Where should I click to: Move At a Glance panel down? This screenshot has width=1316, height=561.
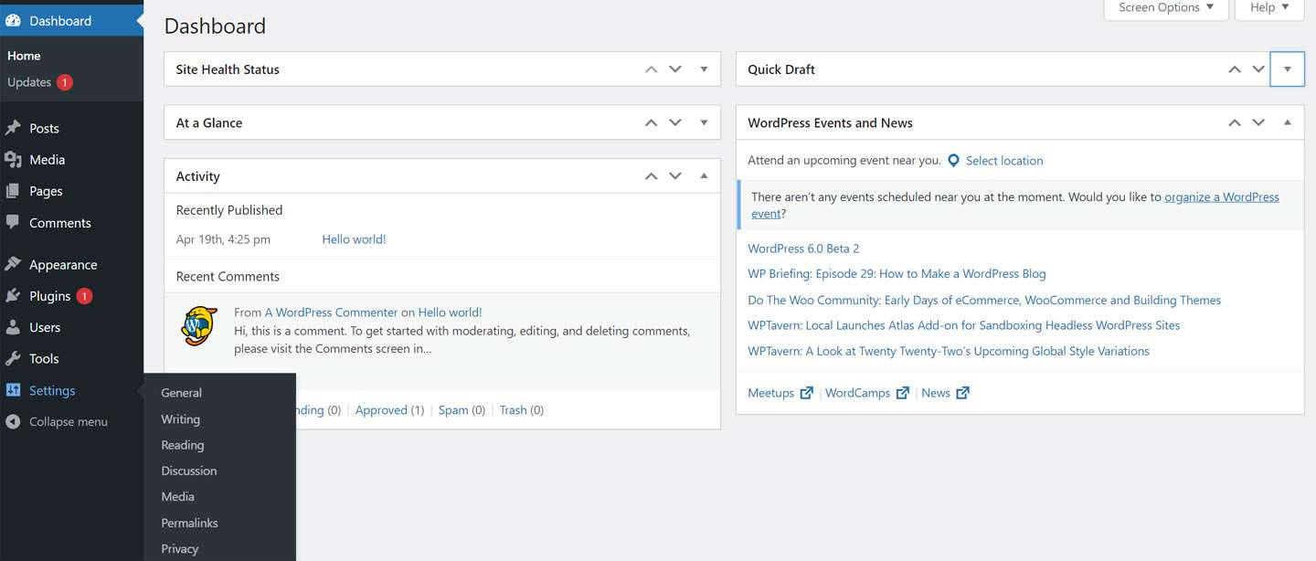[675, 122]
